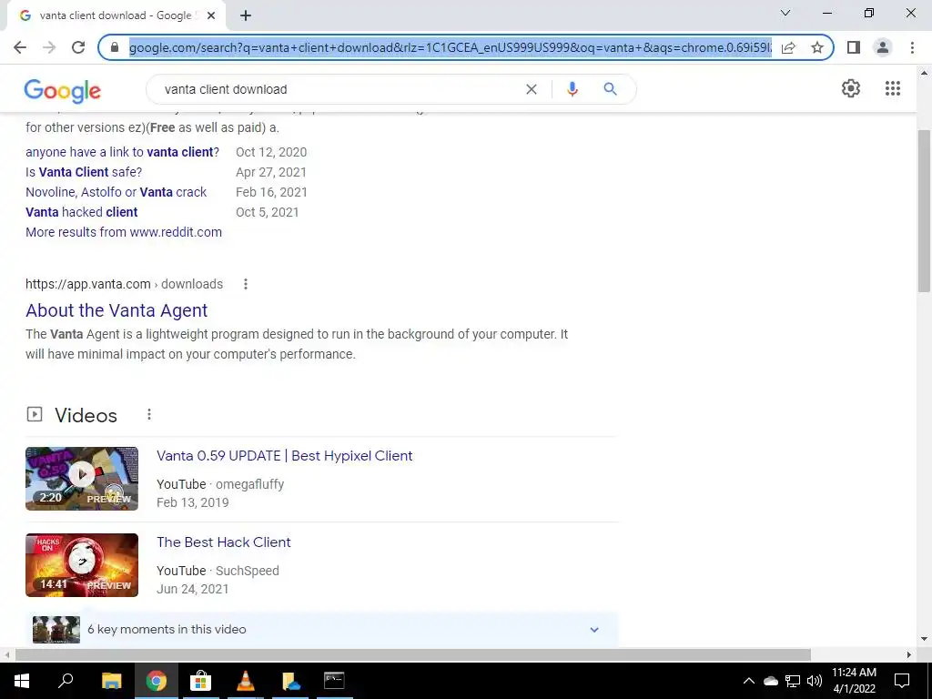
Task: Bookmark this page with the star icon
Action: point(817,47)
